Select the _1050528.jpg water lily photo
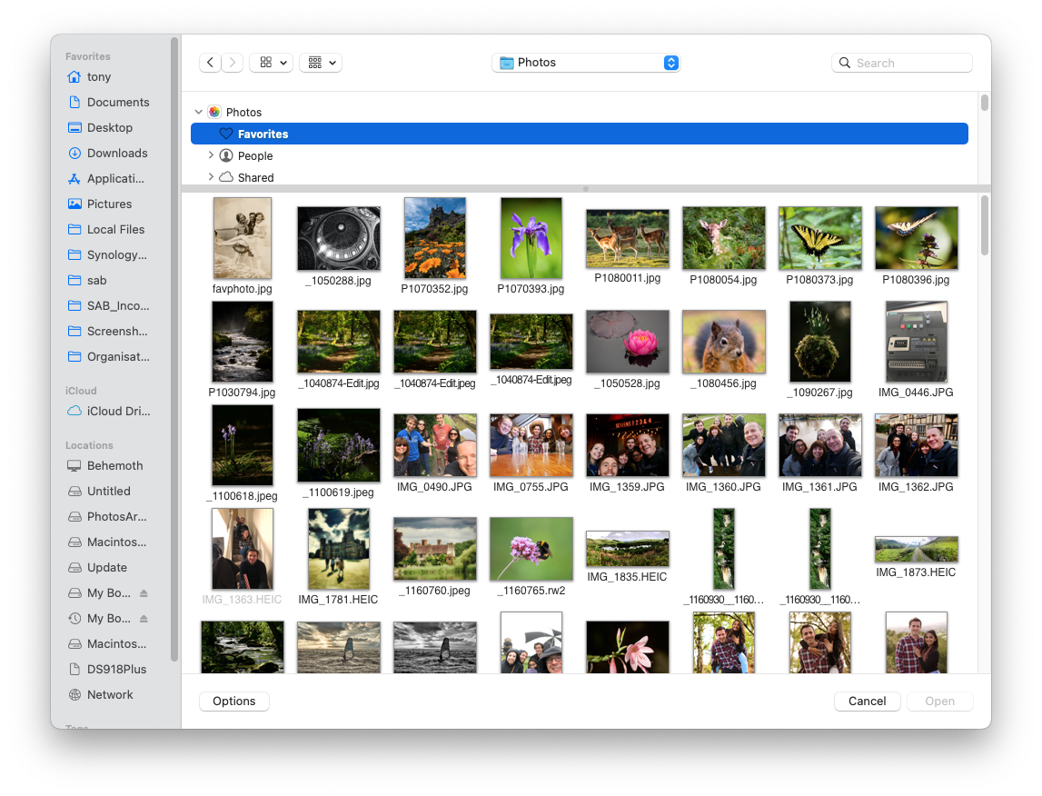This screenshot has width=1042, height=796. pos(628,342)
